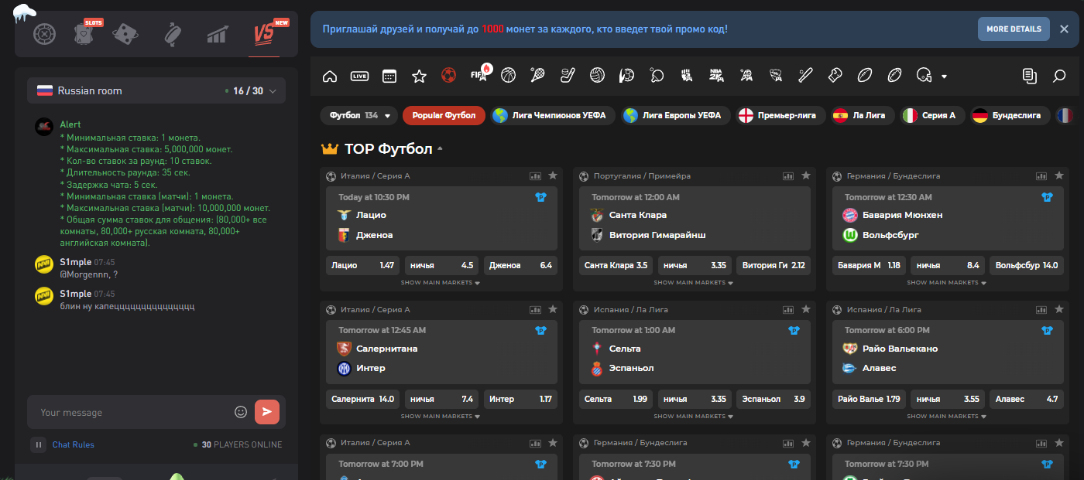Expand more sports dropdown arrow
Viewport: 1084px width, 480px height.
[x=944, y=77]
